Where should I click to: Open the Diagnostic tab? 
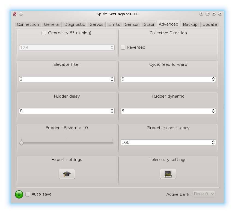pos(75,24)
